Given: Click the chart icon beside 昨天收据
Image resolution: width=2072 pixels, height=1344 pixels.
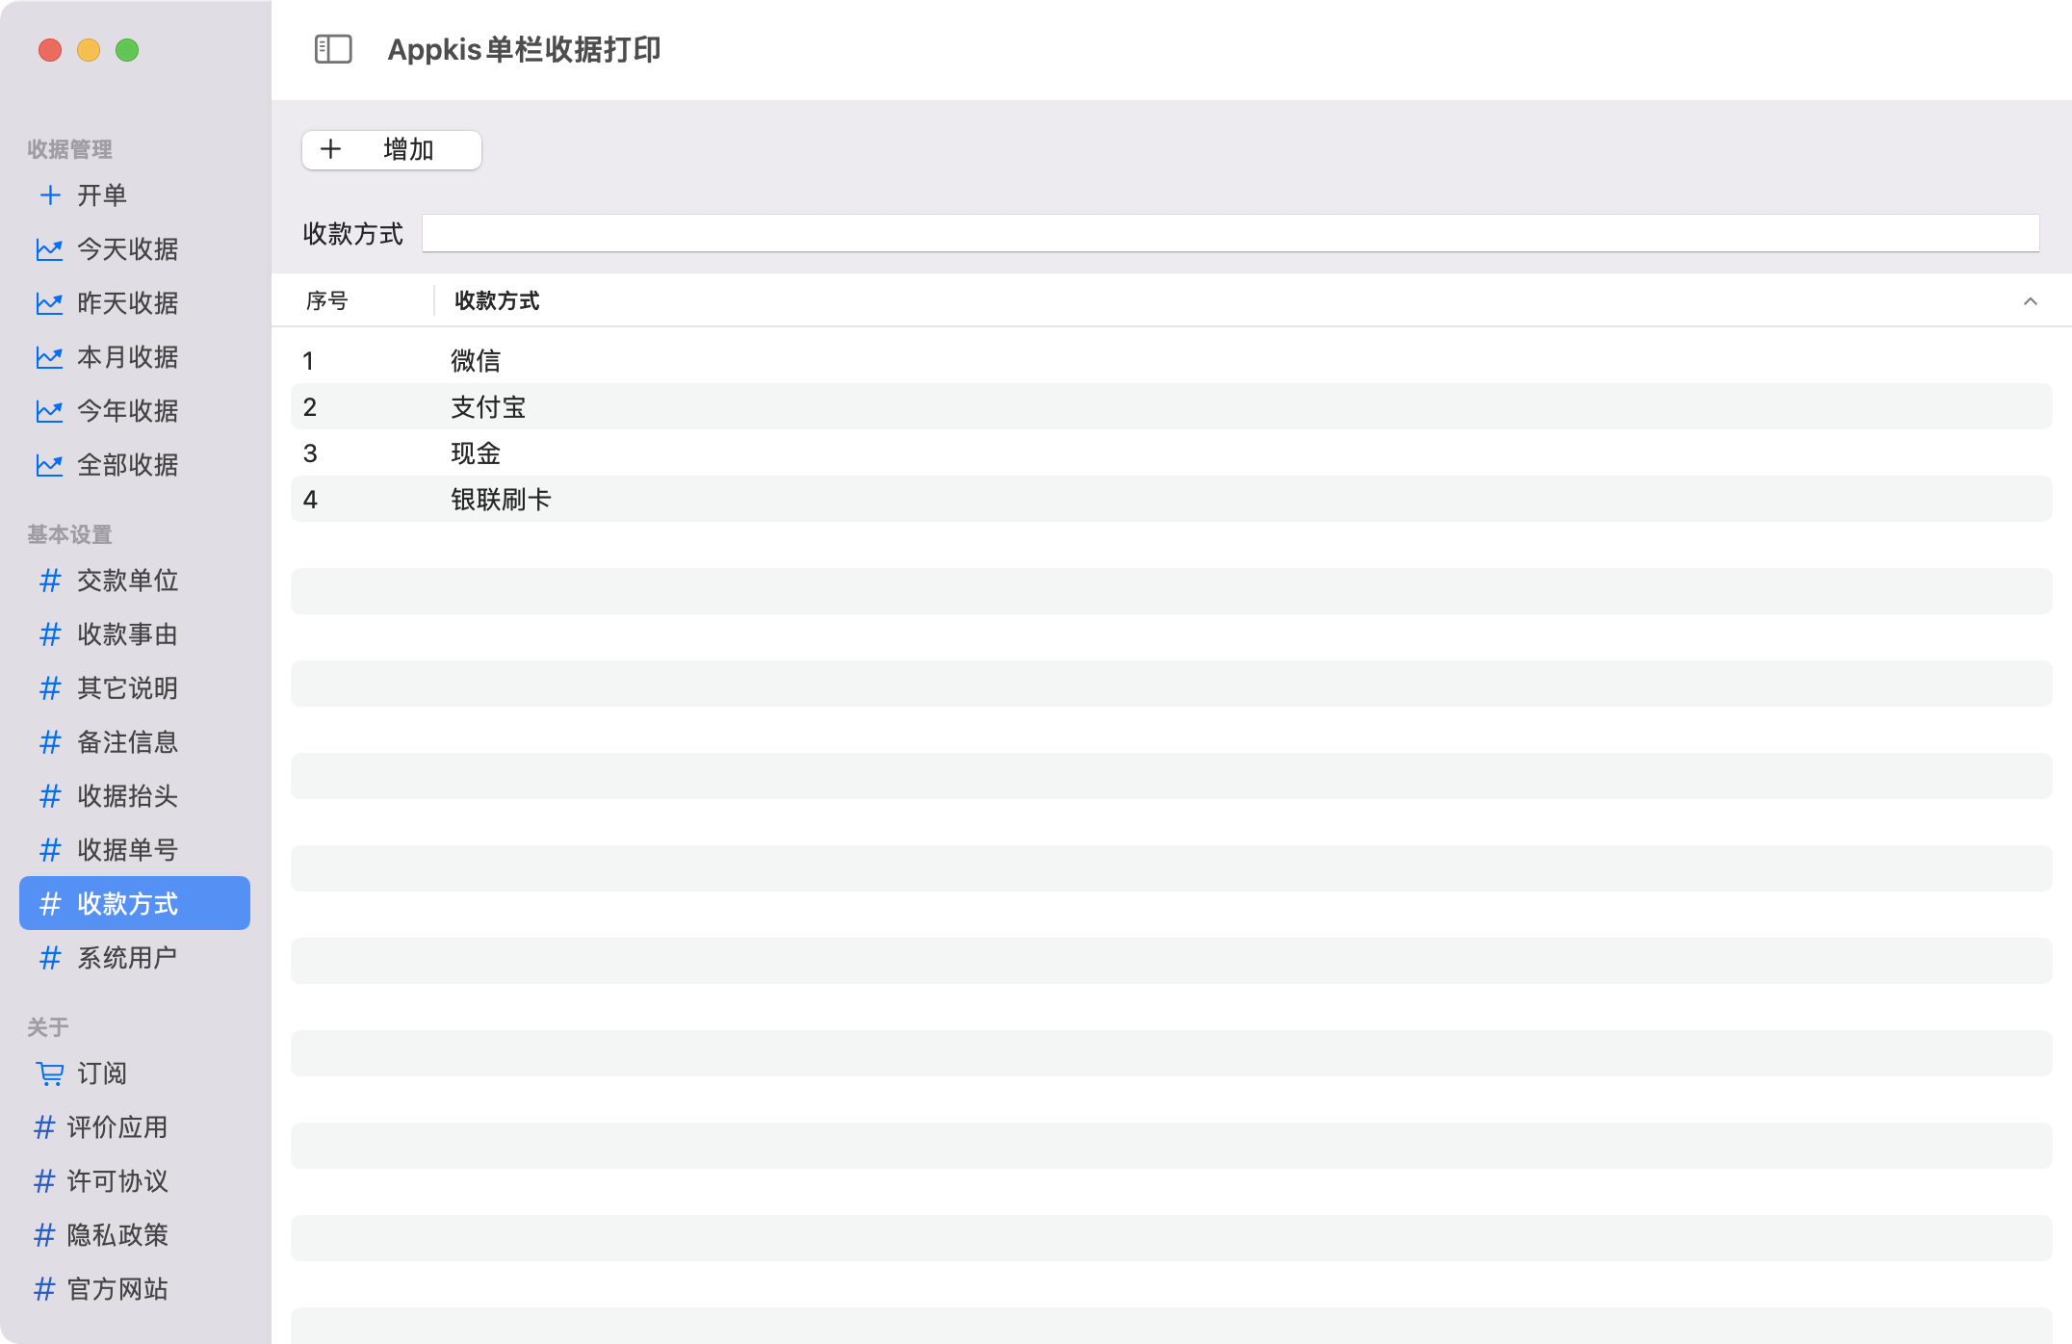Looking at the screenshot, I should (50, 303).
